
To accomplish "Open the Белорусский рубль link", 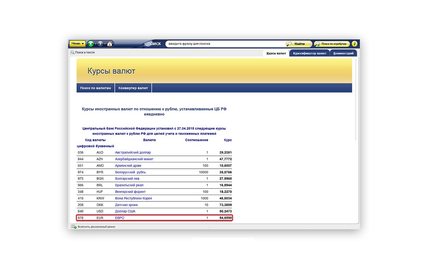I will pyautogui.click(x=131, y=172).
